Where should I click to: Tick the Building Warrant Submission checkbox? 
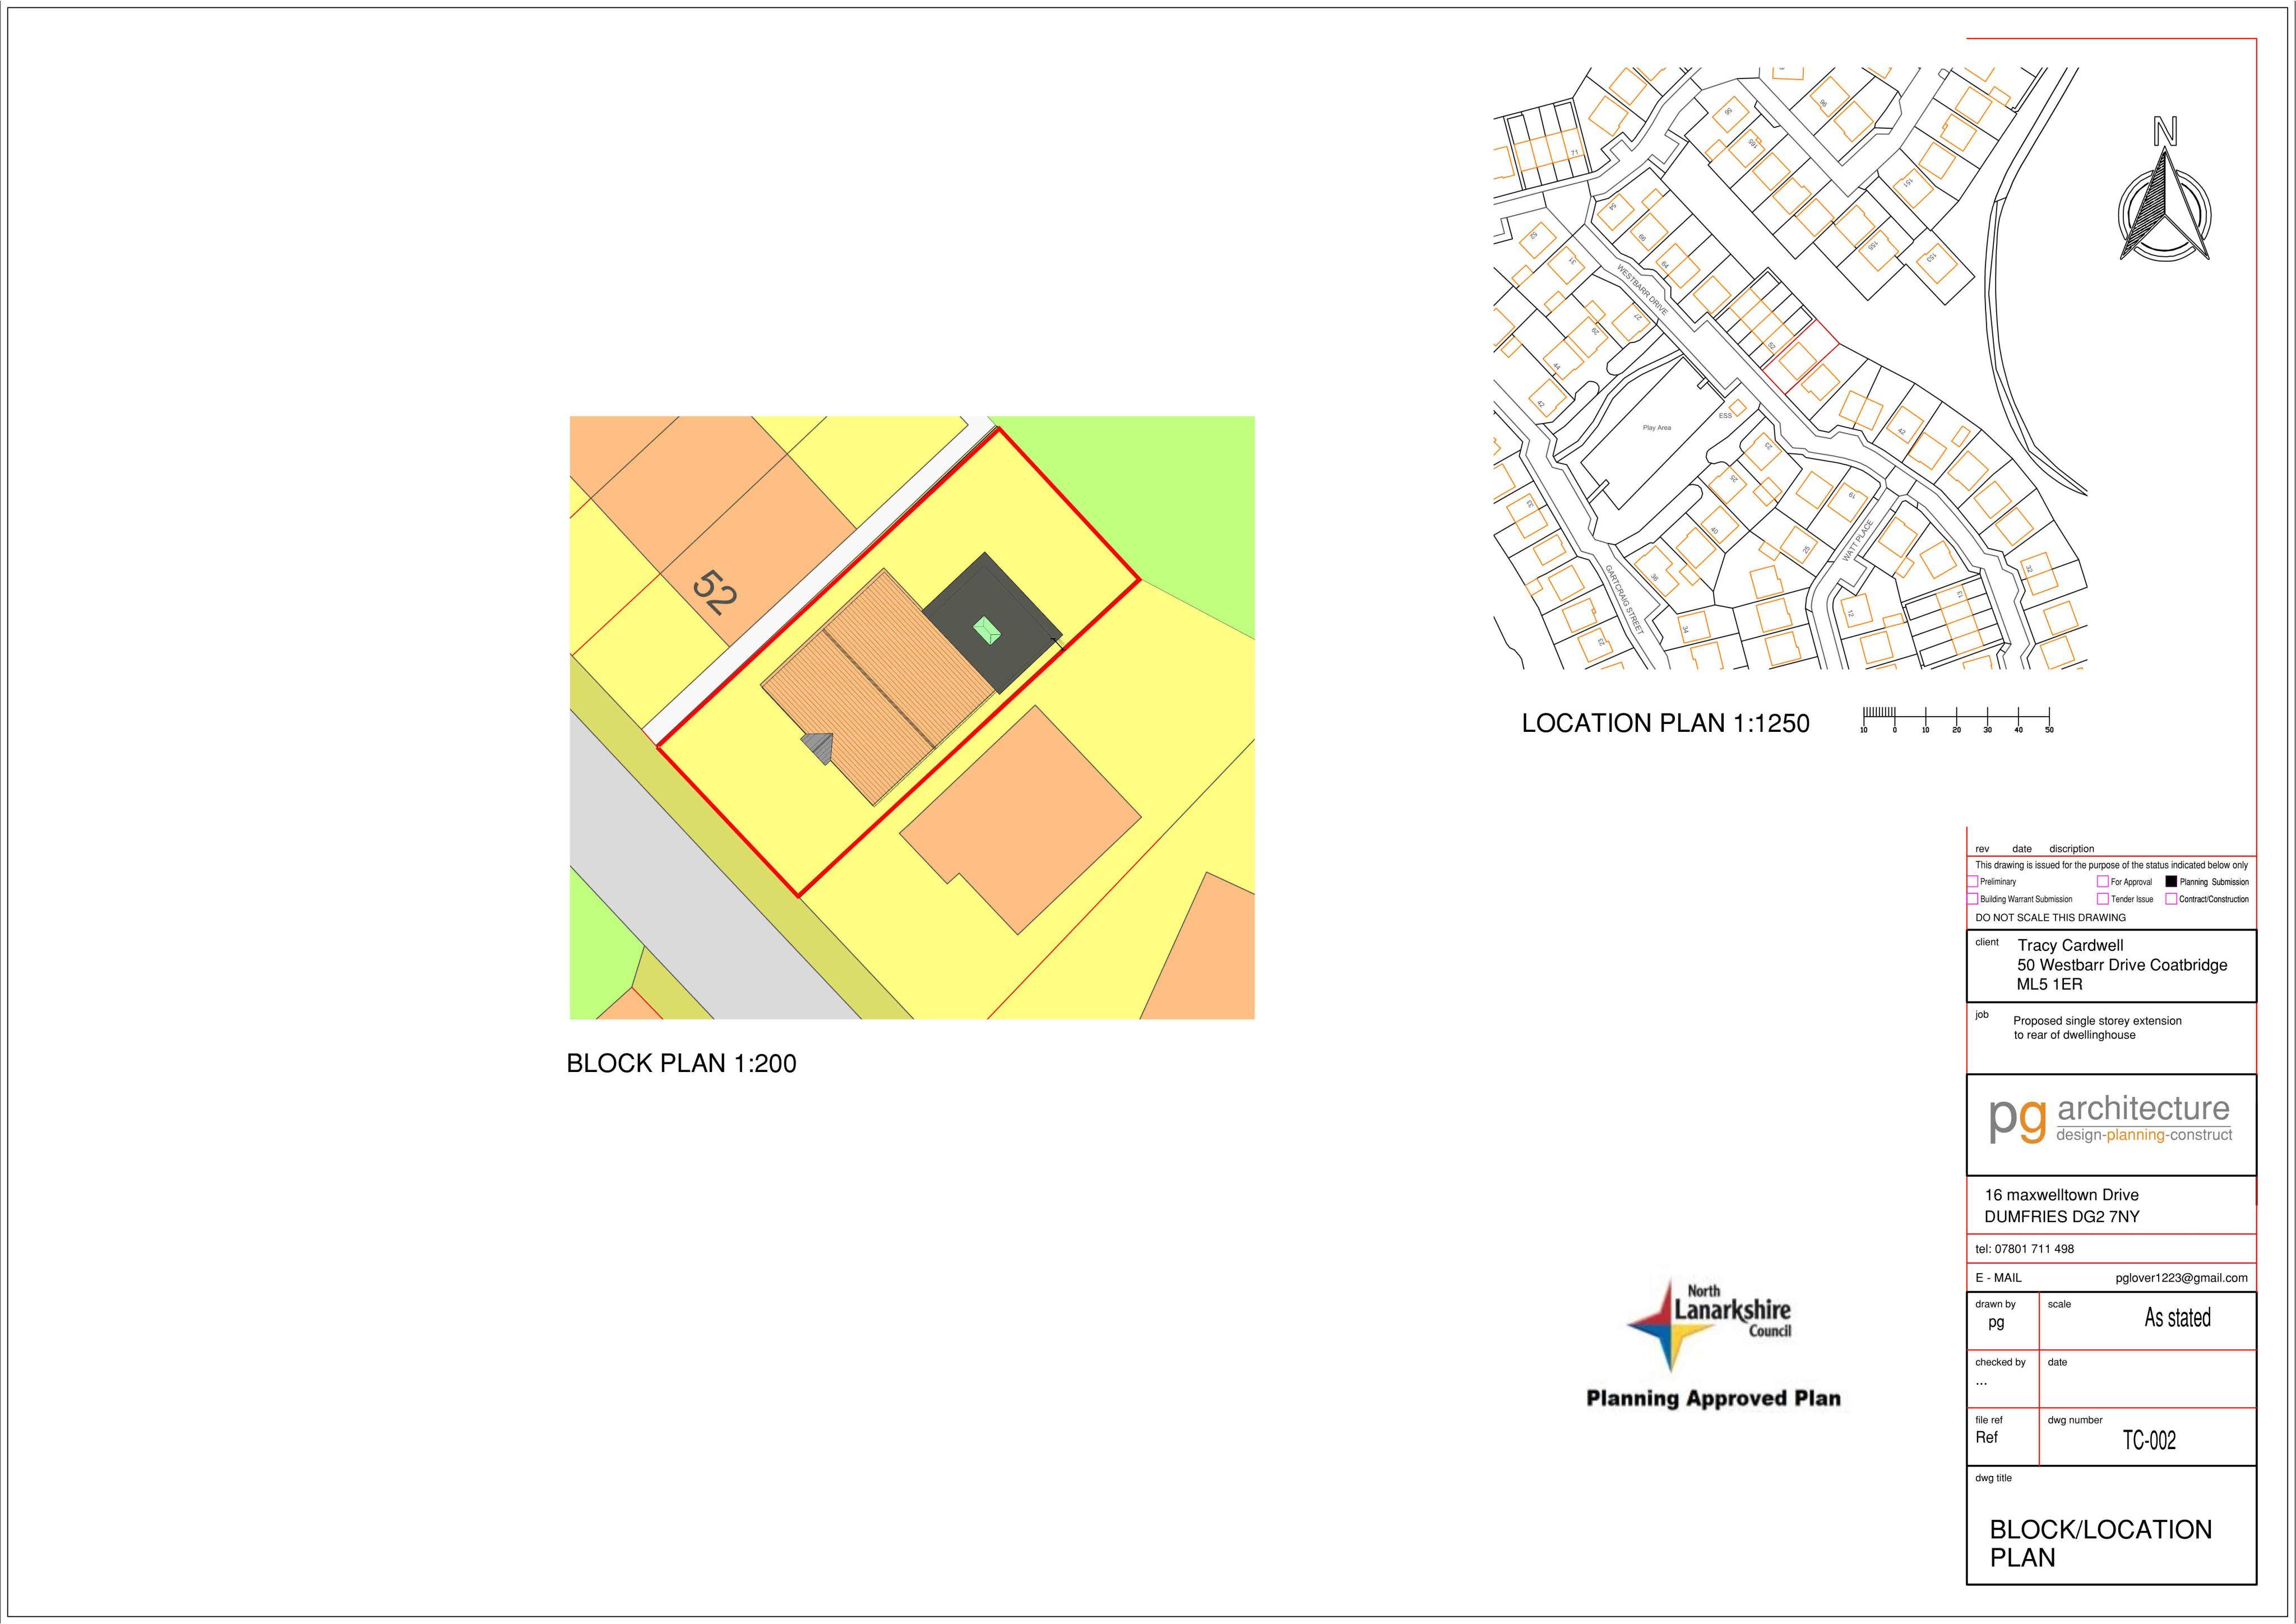pos(1973,898)
